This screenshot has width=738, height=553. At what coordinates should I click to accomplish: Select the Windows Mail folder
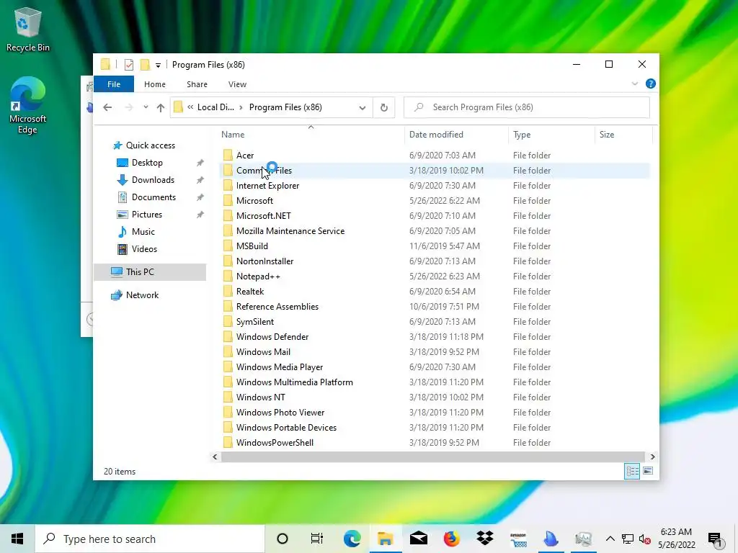263,351
